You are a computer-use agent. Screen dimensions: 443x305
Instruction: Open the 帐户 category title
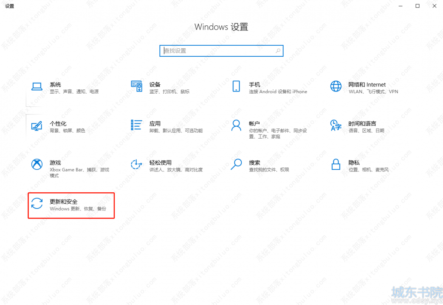tap(254, 123)
